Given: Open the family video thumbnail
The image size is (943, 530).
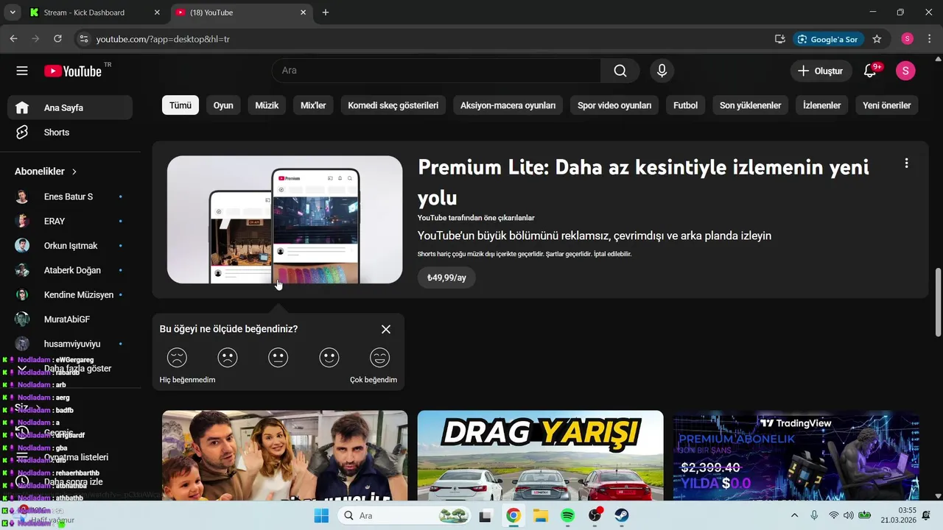Looking at the screenshot, I should (285, 456).
